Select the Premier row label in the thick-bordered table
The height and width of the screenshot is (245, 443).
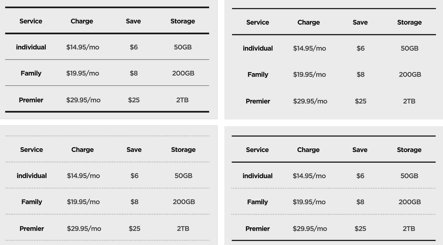point(31,100)
